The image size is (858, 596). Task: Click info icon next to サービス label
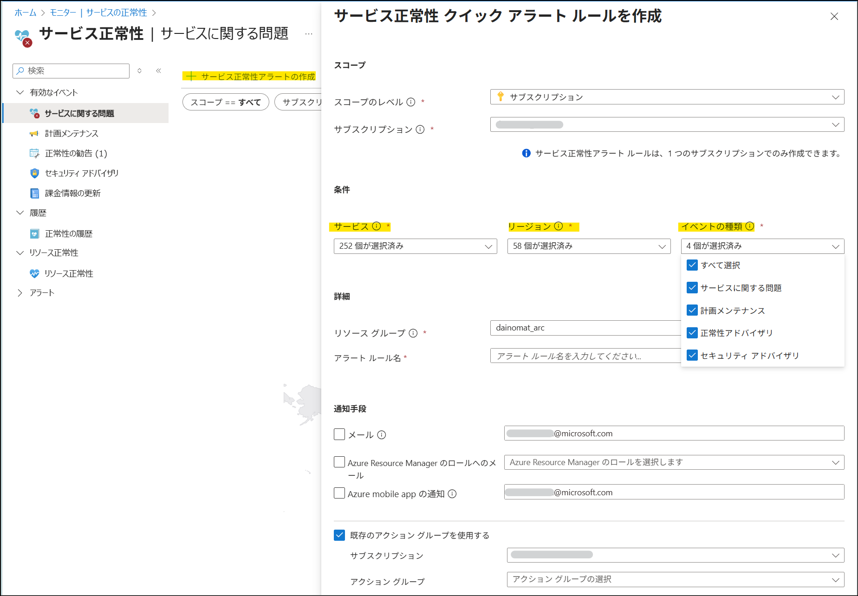(377, 226)
